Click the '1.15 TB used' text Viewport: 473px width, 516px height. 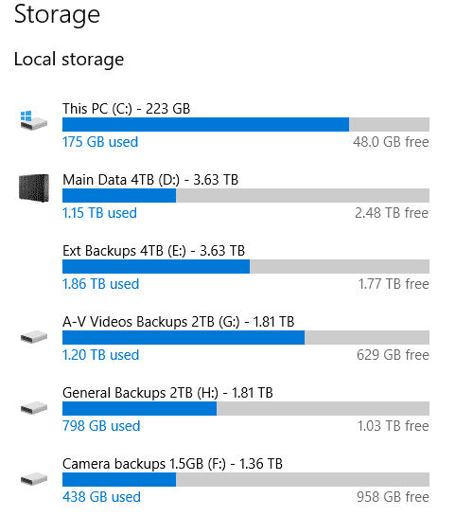coord(99,213)
